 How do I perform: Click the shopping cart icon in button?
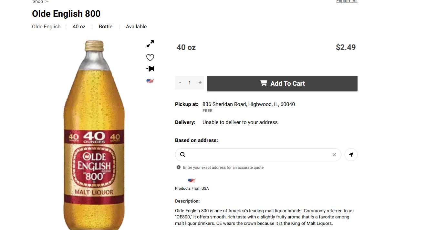point(264,83)
